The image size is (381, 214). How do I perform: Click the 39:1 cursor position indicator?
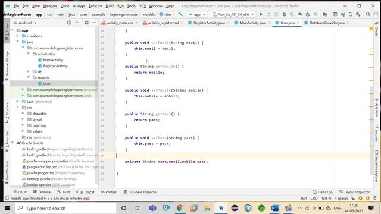[304, 198]
